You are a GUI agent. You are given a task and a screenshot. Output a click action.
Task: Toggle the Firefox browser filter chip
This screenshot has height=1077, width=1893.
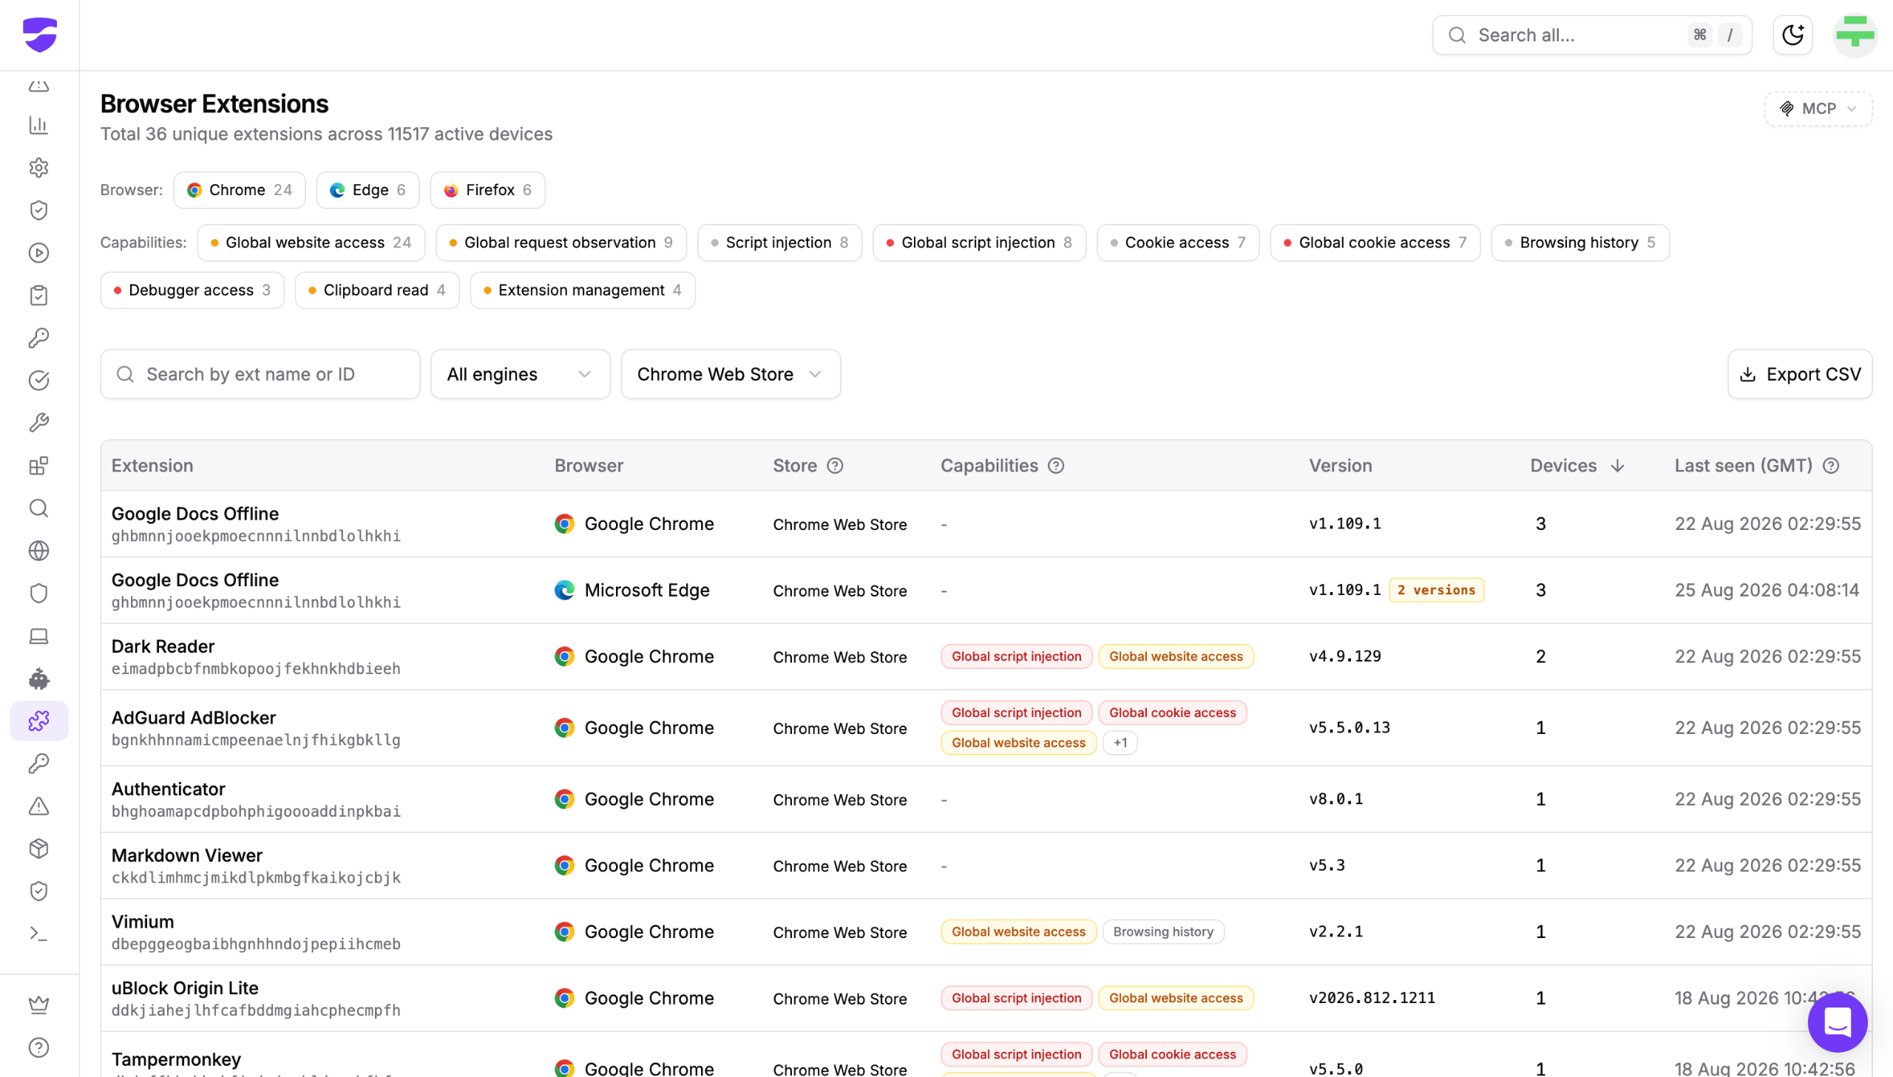pos(487,190)
